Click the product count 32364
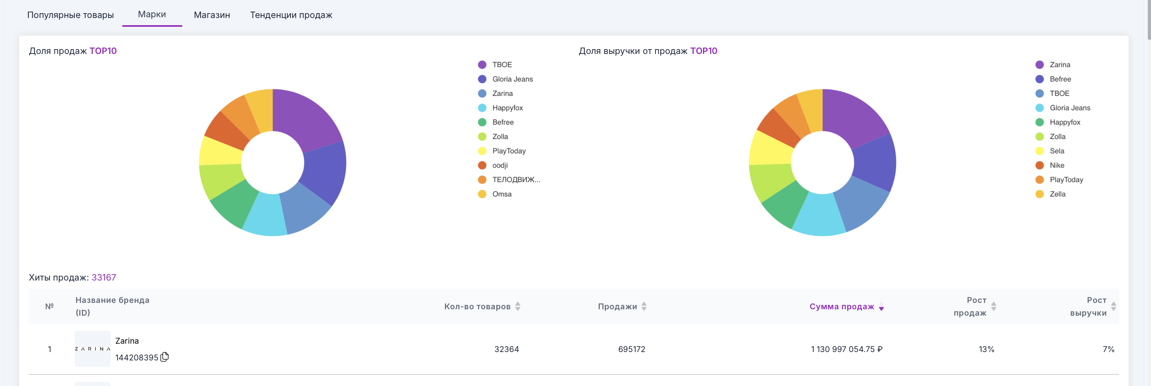Image resolution: width=1151 pixels, height=386 pixels. tap(506, 349)
